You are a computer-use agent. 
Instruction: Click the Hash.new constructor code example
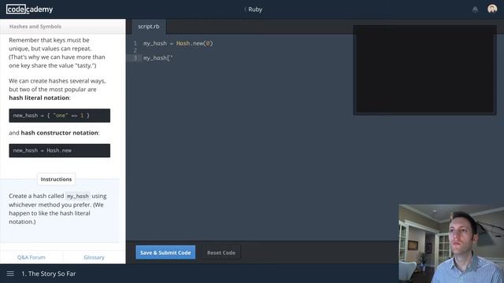[x=60, y=150]
